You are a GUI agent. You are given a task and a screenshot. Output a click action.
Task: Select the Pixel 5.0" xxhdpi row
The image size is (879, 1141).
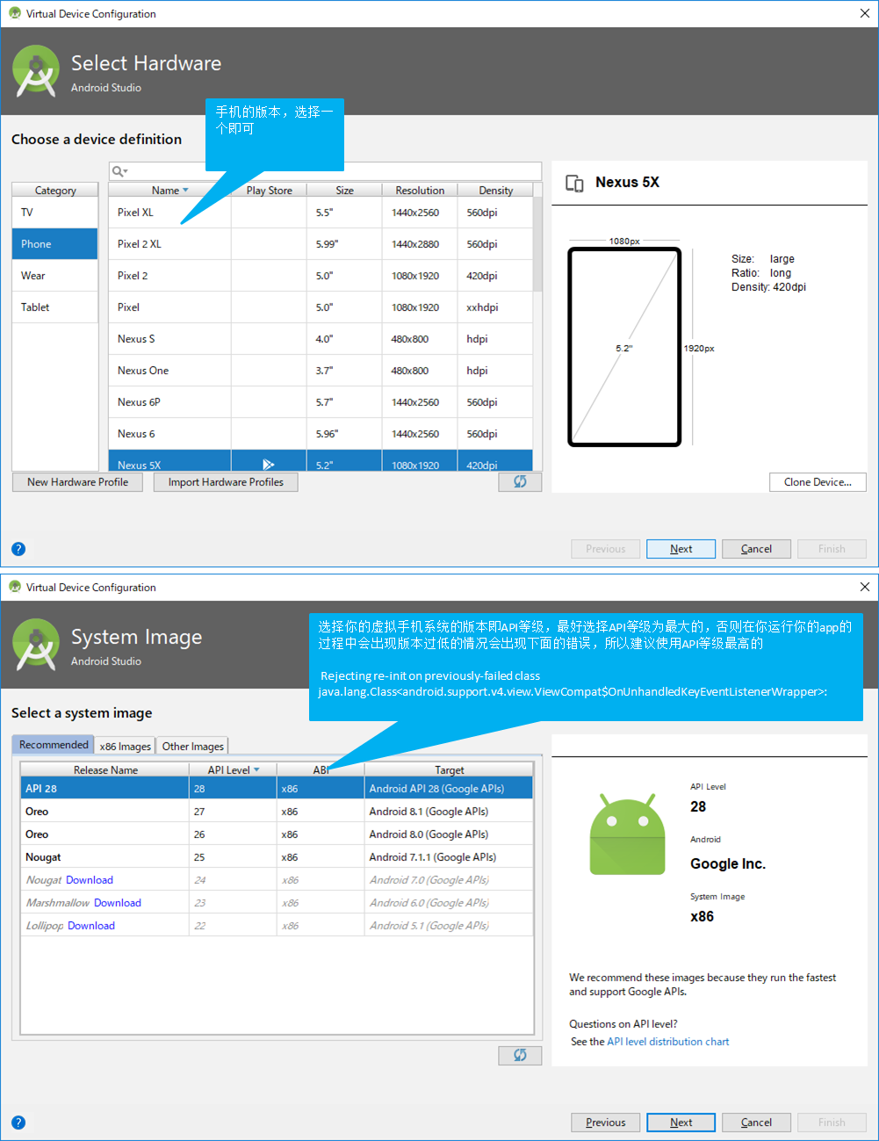click(321, 307)
